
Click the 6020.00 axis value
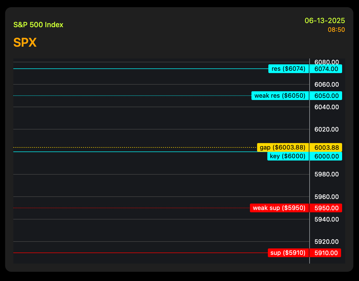pyautogui.click(x=326, y=129)
